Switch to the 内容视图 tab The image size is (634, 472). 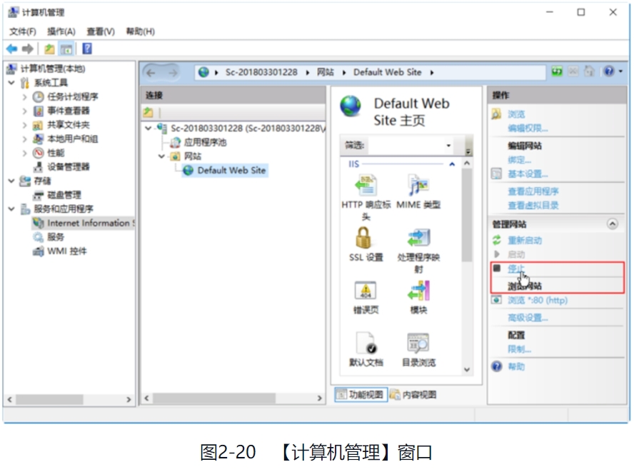[413, 395]
